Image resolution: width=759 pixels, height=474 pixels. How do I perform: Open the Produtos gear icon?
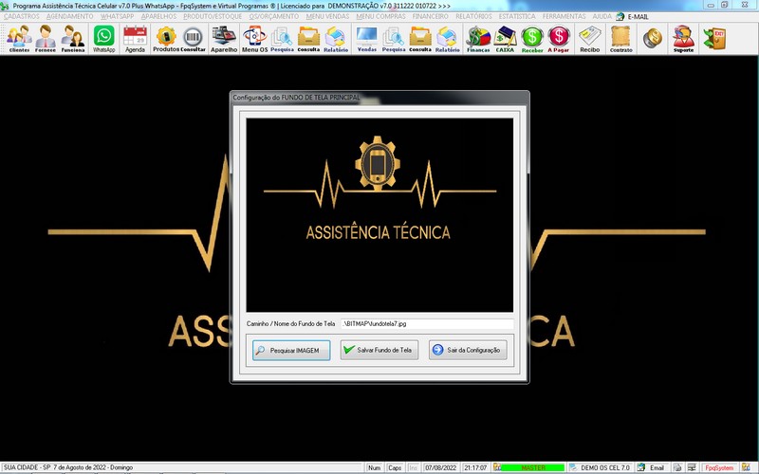tap(166, 39)
